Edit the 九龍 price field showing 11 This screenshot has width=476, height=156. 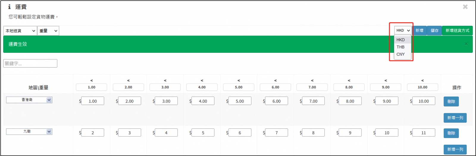click(x=424, y=133)
